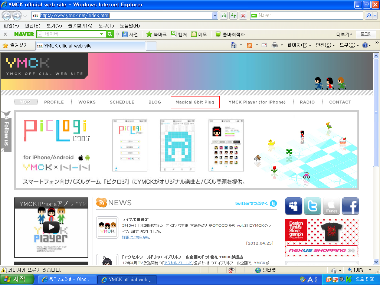Click the Follow us bird side tab
The width and height of the screenshot is (380, 285).
(x=6, y=132)
